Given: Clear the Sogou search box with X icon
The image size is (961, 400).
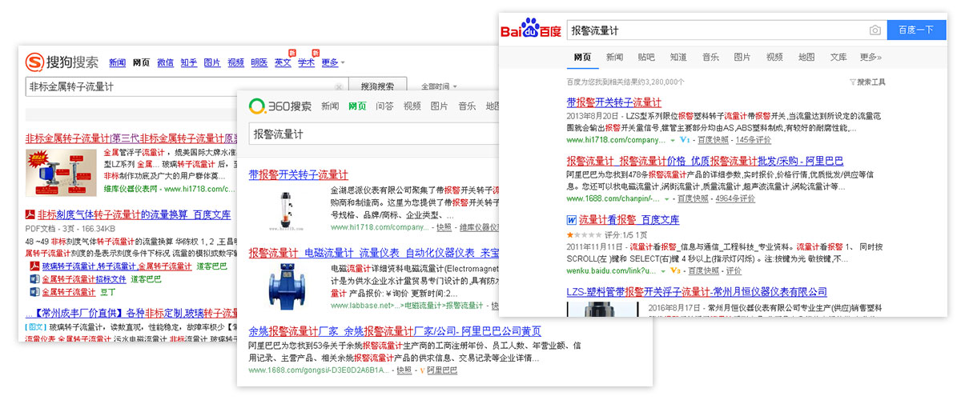Looking at the screenshot, I should pyautogui.click(x=338, y=86).
